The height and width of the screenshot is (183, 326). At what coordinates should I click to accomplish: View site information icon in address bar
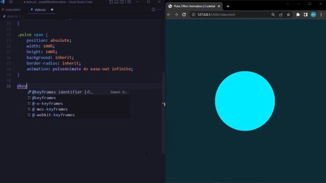click(x=194, y=15)
